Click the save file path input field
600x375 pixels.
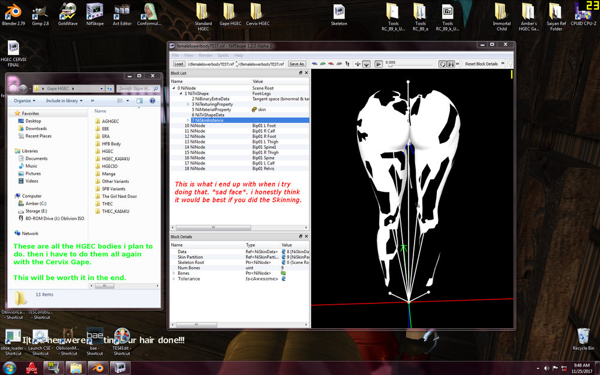click(262, 64)
